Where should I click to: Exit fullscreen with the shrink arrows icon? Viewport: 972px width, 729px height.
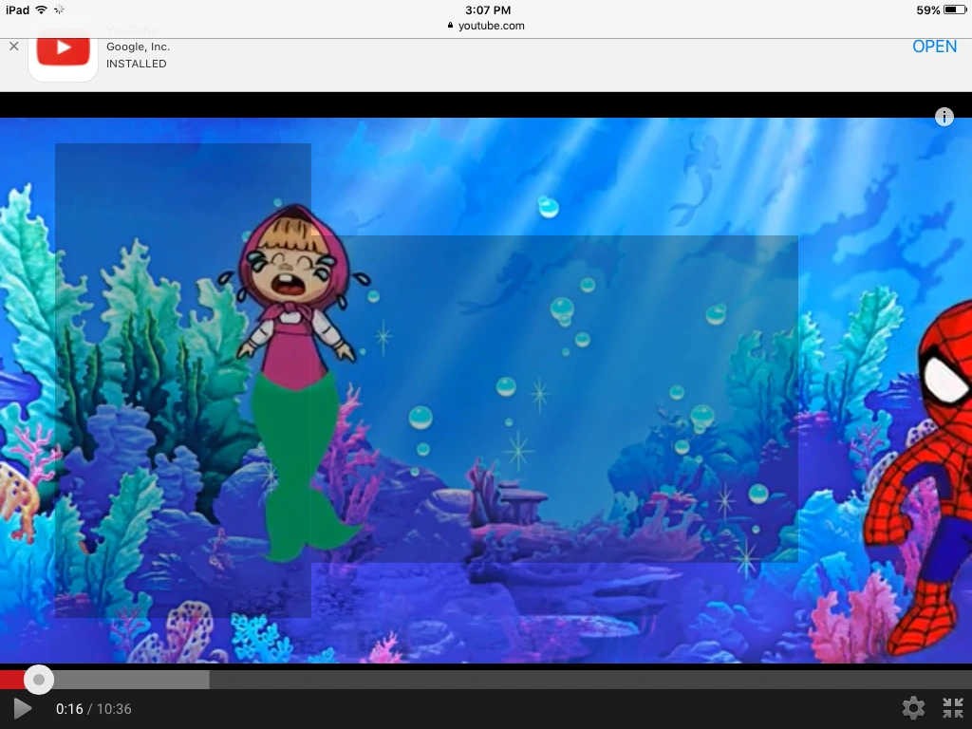coord(953,707)
